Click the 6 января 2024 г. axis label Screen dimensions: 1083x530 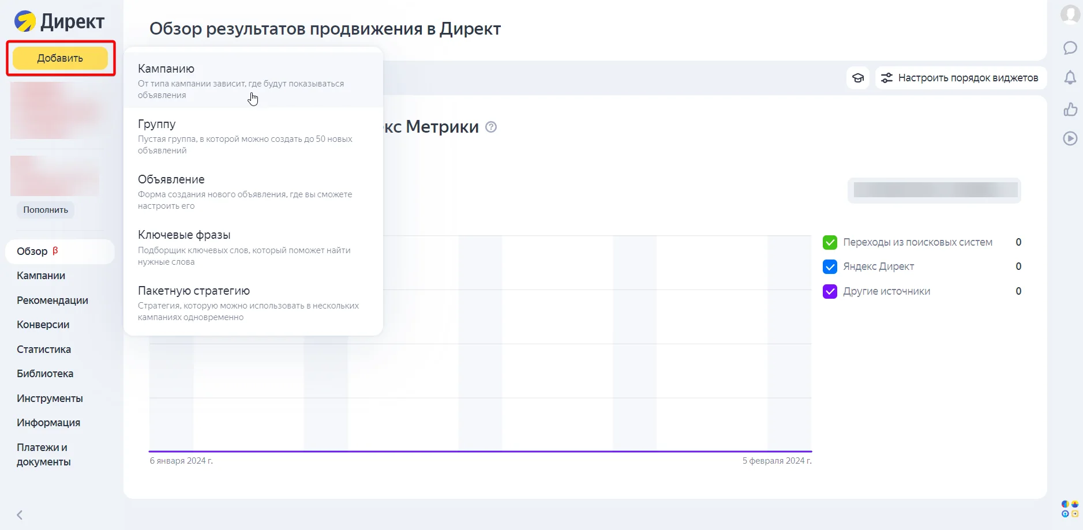point(181,461)
